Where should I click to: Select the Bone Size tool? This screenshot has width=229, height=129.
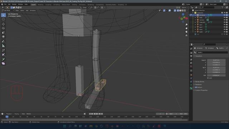3,54
